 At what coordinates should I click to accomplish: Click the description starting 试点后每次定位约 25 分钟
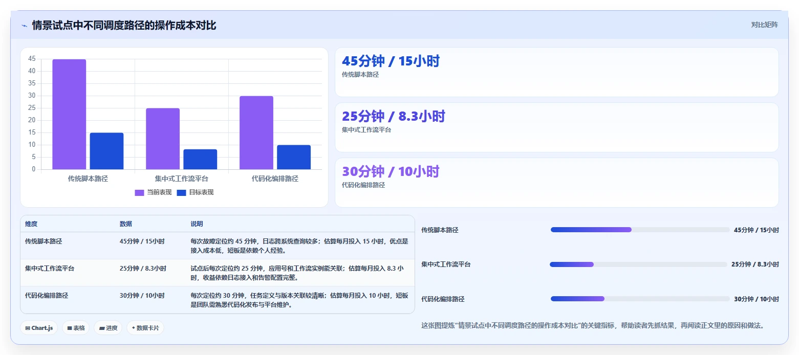pos(297,273)
